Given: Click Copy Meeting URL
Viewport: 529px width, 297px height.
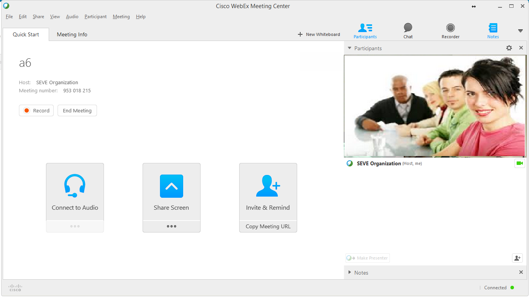Looking at the screenshot, I should [268, 226].
